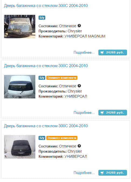
Task: Click the Б/у badge in the second listing
Action: click(42, 78)
